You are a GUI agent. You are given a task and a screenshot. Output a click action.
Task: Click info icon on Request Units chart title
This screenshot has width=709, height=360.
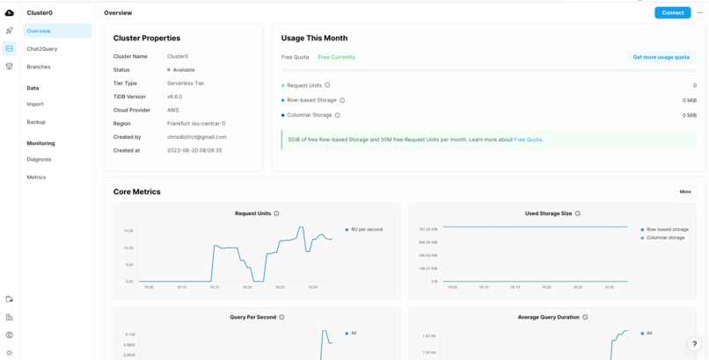[276, 213]
